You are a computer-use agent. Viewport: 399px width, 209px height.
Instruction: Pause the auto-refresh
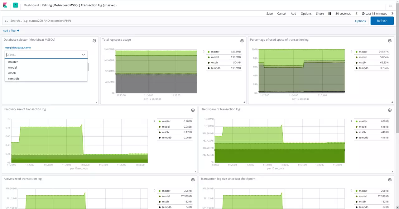coord(330,14)
